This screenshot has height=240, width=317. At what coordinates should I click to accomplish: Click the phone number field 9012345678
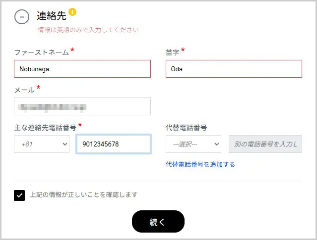pyautogui.click(x=113, y=144)
